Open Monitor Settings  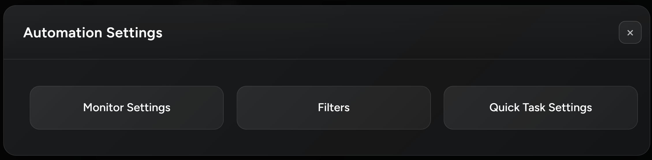[126, 108]
